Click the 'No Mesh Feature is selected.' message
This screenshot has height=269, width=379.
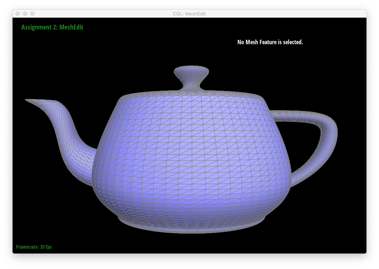pos(270,42)
